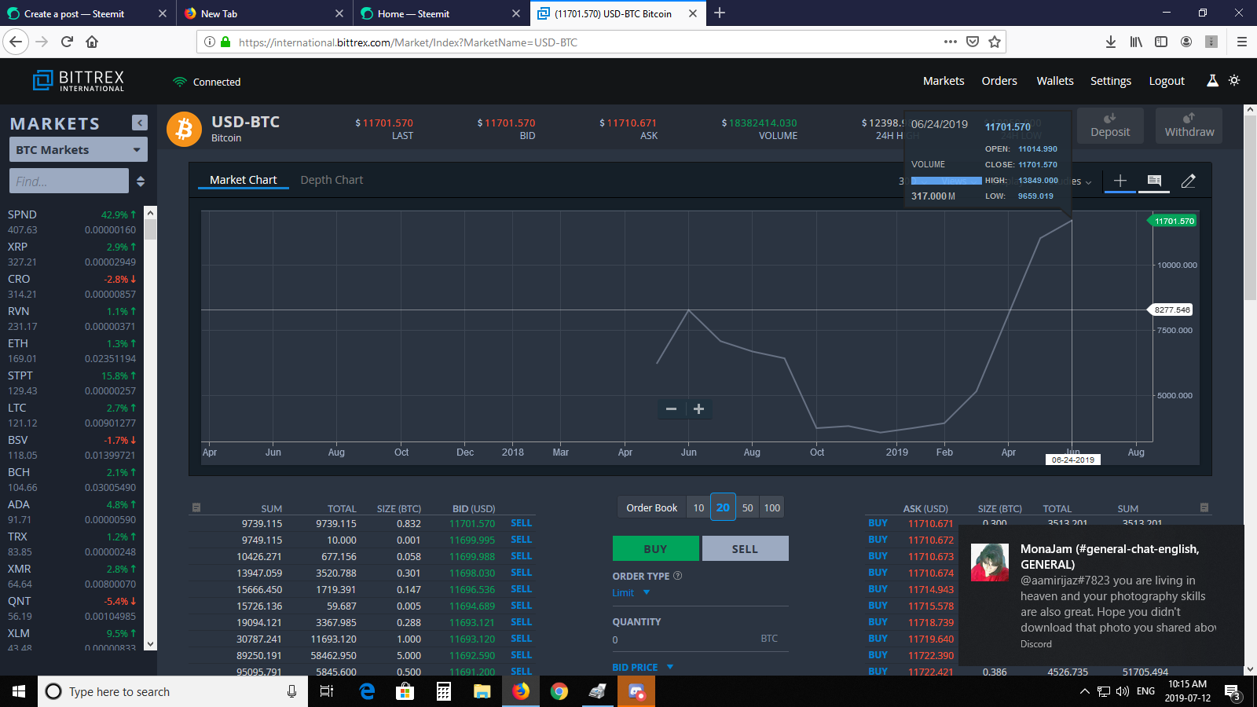
Task: Open Markets in top navigation
Action: 944,81
